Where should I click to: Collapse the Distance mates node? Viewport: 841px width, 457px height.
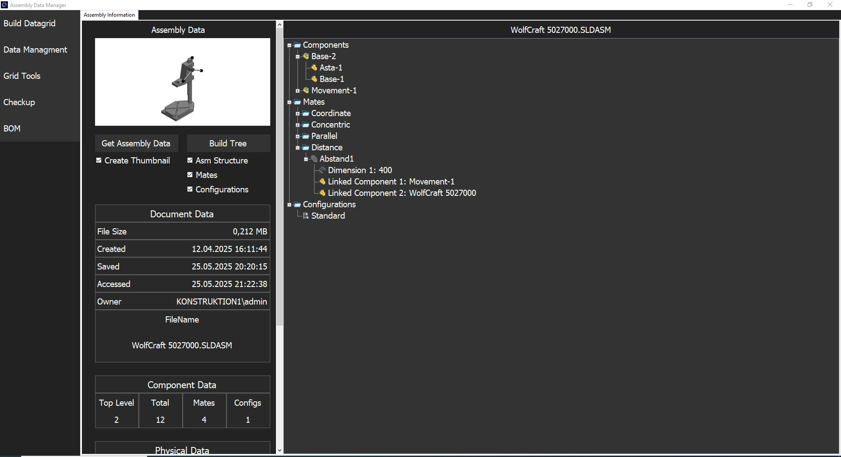tap(297, 148)
